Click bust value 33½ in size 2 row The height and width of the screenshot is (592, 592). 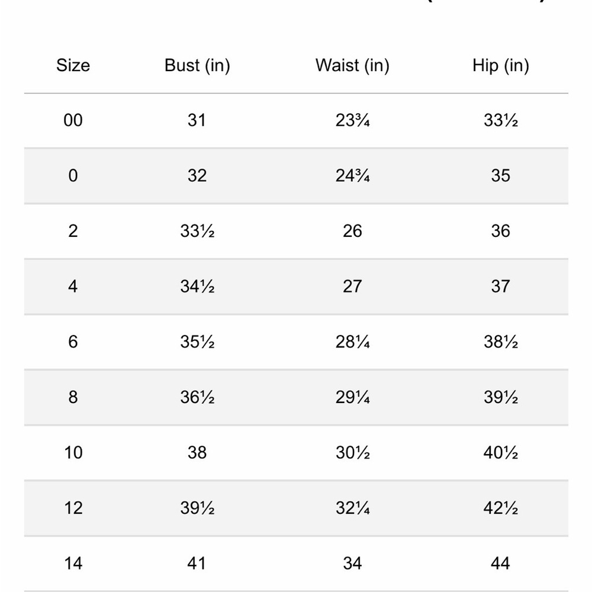tap(197, 231)
